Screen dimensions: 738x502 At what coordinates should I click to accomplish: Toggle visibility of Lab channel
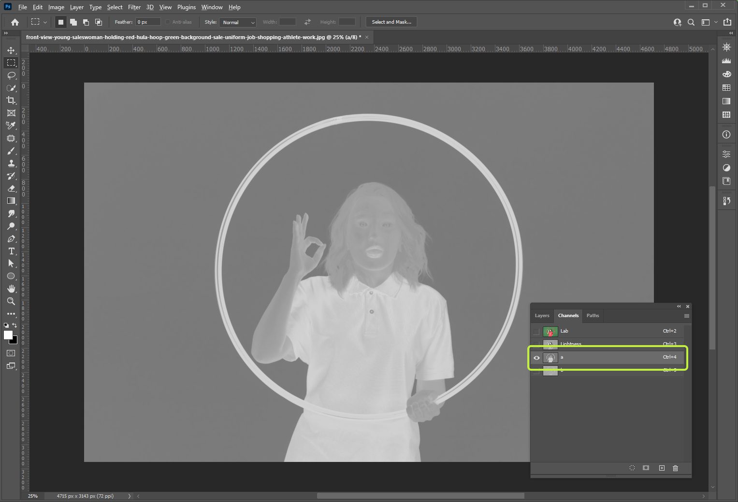[536, 332]
